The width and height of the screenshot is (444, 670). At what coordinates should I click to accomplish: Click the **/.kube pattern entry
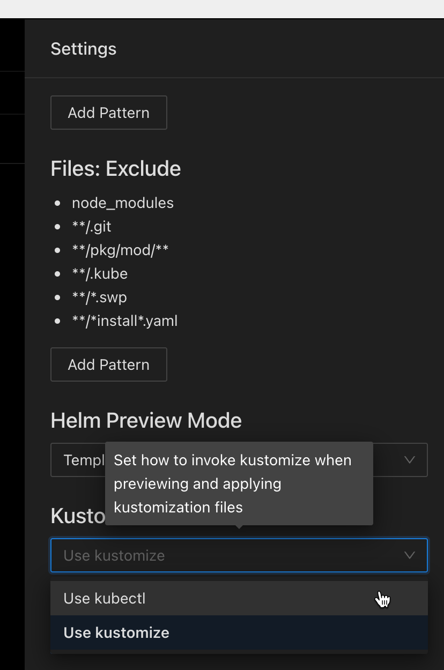coord(100,274)
